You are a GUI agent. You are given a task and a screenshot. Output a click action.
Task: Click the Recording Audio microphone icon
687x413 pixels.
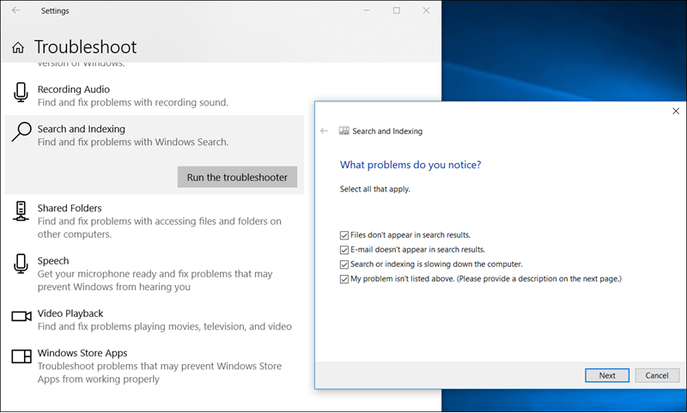[x=21, y=93]
